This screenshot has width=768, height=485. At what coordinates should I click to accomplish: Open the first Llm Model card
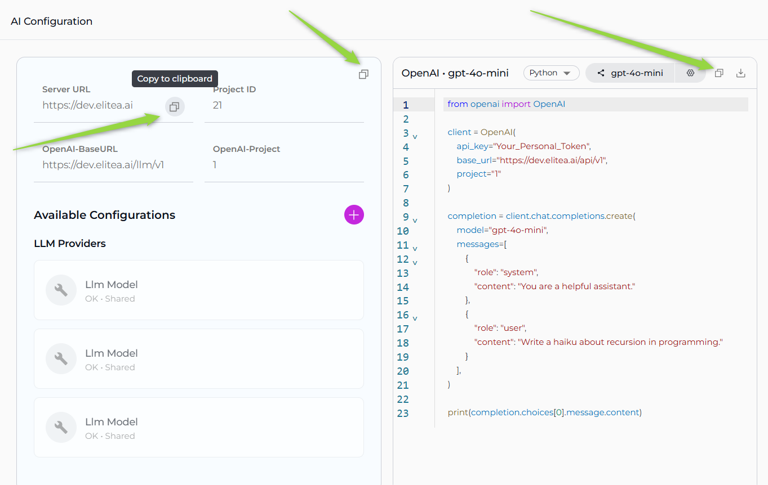click(199, 290)
